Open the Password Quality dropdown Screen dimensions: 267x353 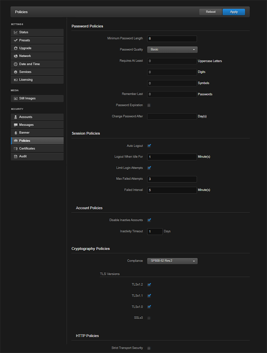(x=172, y=49)
